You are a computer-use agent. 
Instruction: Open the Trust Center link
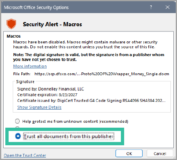[x=25, y=155]
